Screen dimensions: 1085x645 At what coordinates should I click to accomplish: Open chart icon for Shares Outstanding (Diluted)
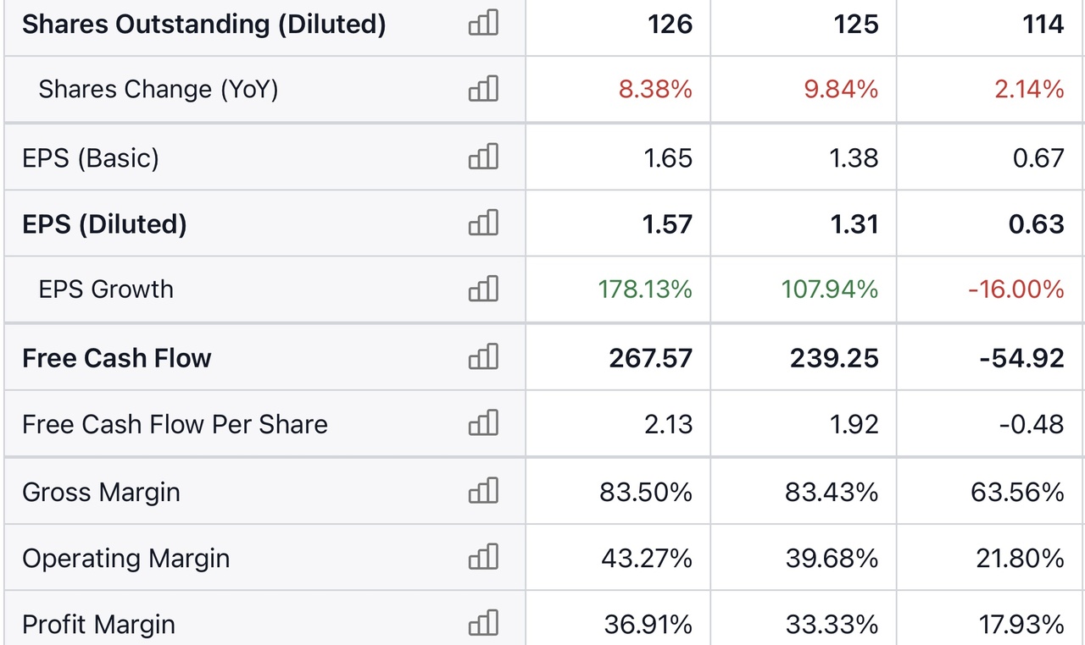pyautogui.click(x=483, y=23)
